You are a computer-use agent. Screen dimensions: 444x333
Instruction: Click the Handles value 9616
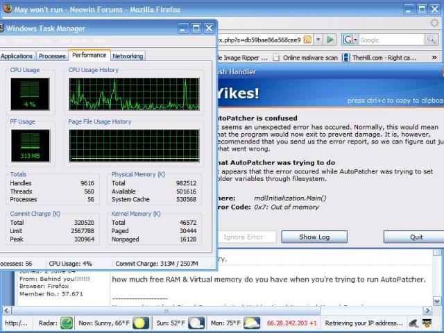pyautogui.click(x=87, y=183)
